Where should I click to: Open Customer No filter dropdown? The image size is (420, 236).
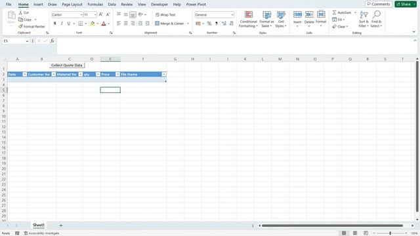54,74
